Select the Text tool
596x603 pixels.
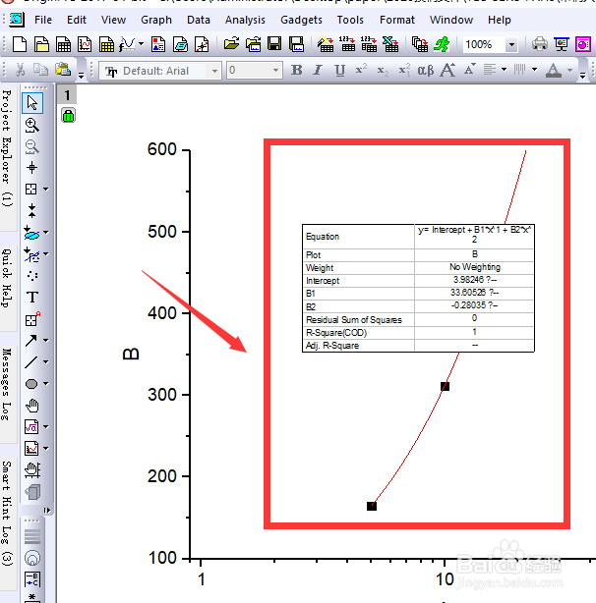pyautogui.click(x=31, y=297)
